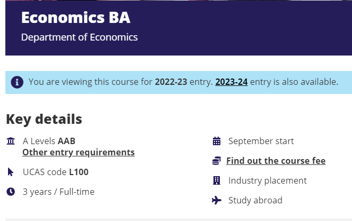Open Other entry requirements link
The width and height of the screenshot is (352, 221).
point(78,152)
